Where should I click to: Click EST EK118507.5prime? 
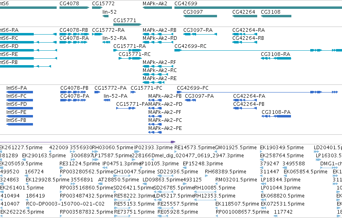click(x=237, y=204)
